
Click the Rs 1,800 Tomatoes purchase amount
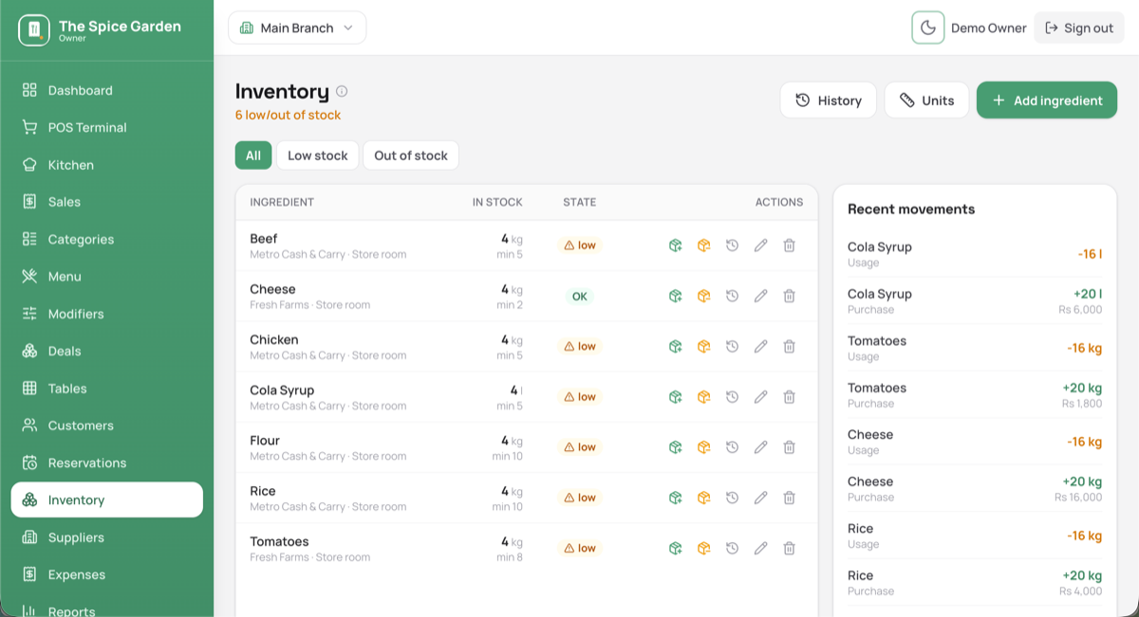(x=1082, y=403)
